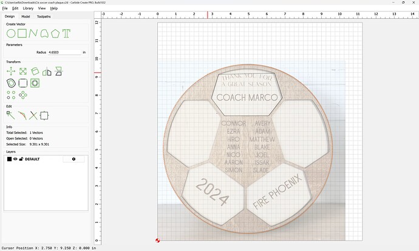Open the File menu
This screenshot has width=419, height=251.
[5, 8]
